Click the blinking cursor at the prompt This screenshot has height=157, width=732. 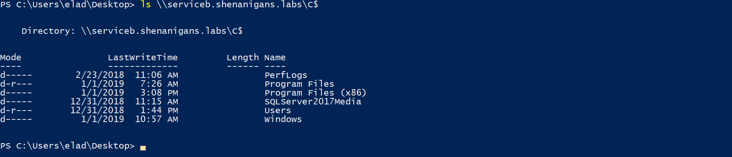[x=143, y=148]
